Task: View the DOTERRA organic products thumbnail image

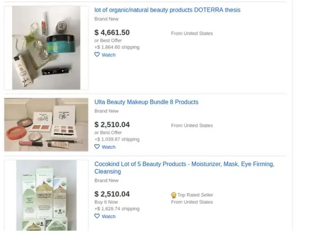Action: pyautogui.click(x=46, y=48)
